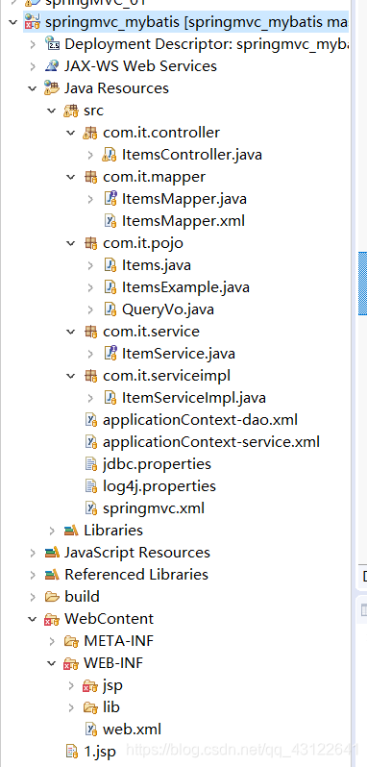Viewport: 367px width, 767px height.
Task: Collapse the com.it.controller package
Action: (71, 133)
